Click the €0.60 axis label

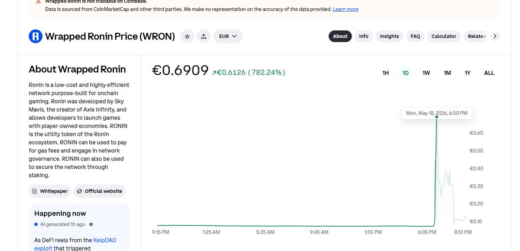click(x=476, y=133)
